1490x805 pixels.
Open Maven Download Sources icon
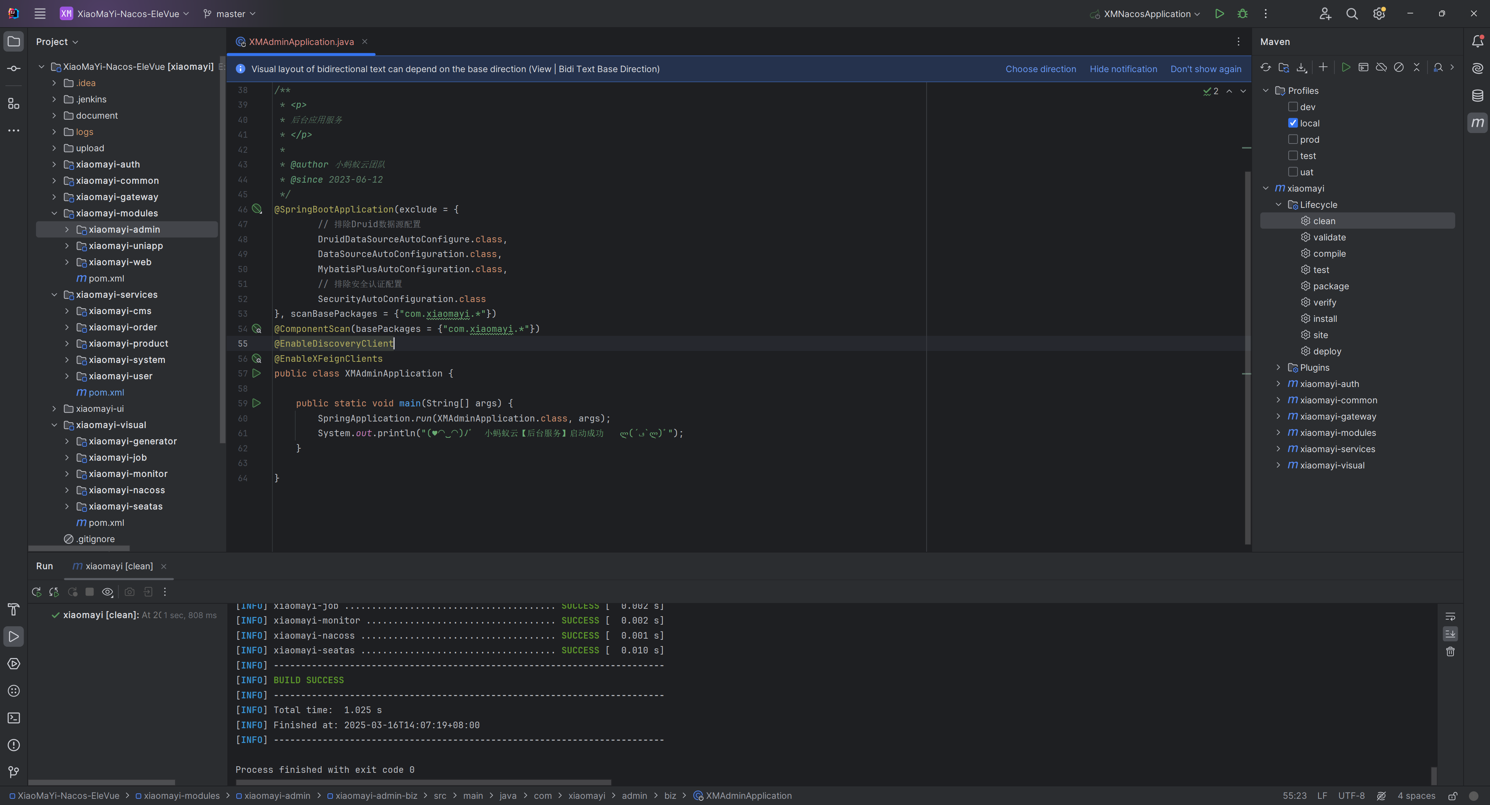point(1301,67)
